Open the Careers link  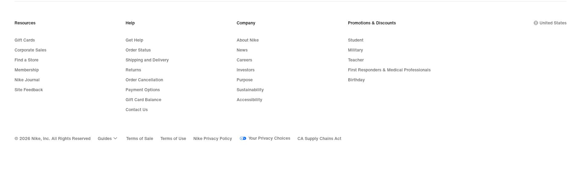coord(244,60)
